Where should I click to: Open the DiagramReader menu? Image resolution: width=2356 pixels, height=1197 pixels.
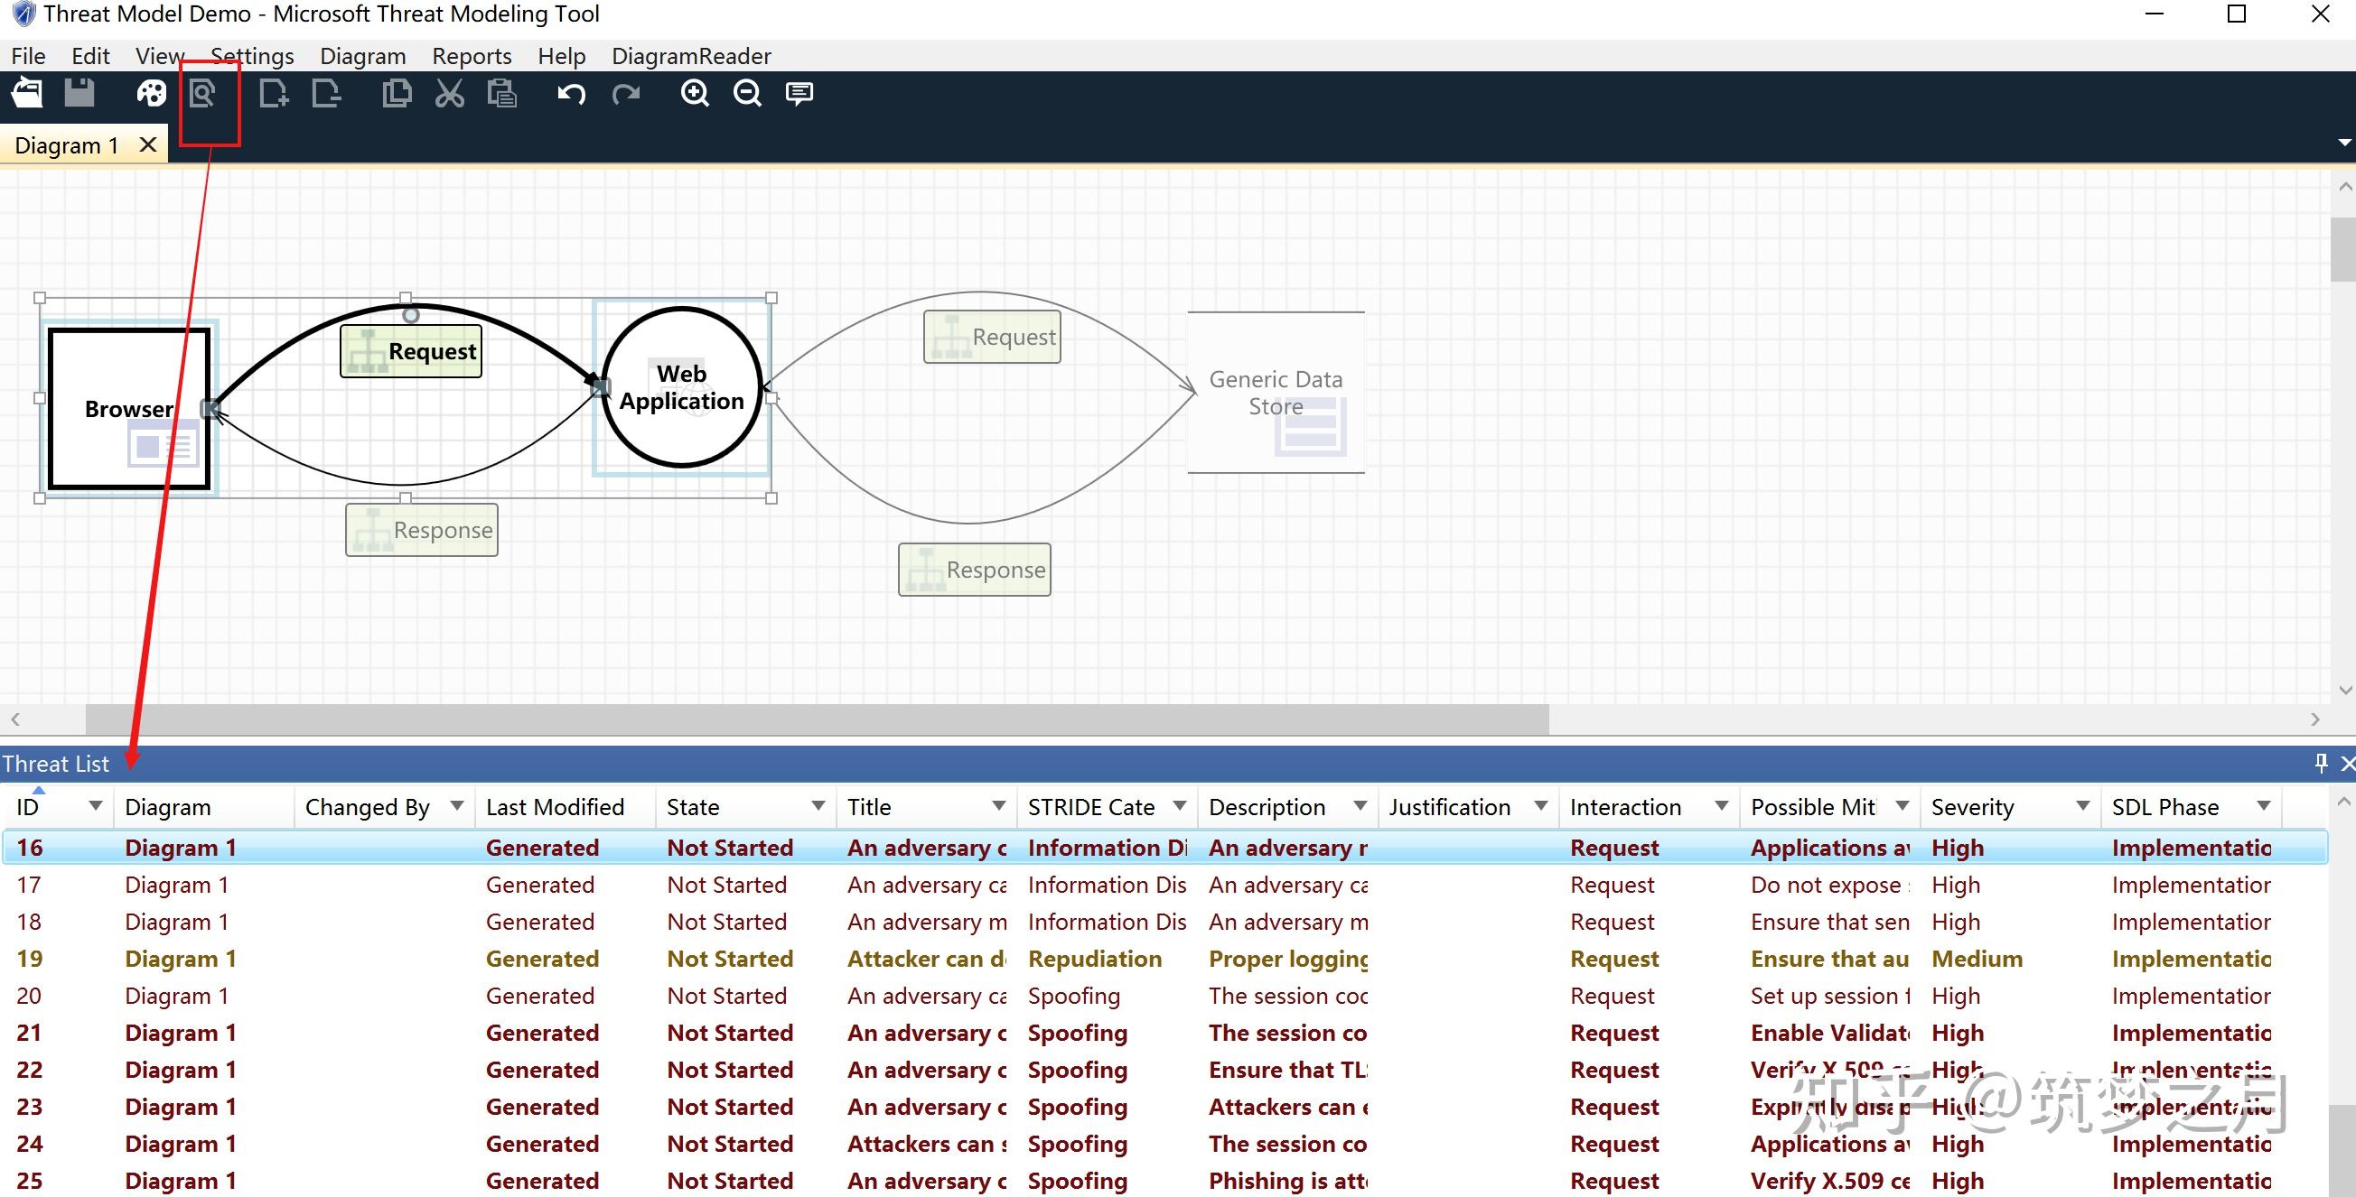(690, 56)
